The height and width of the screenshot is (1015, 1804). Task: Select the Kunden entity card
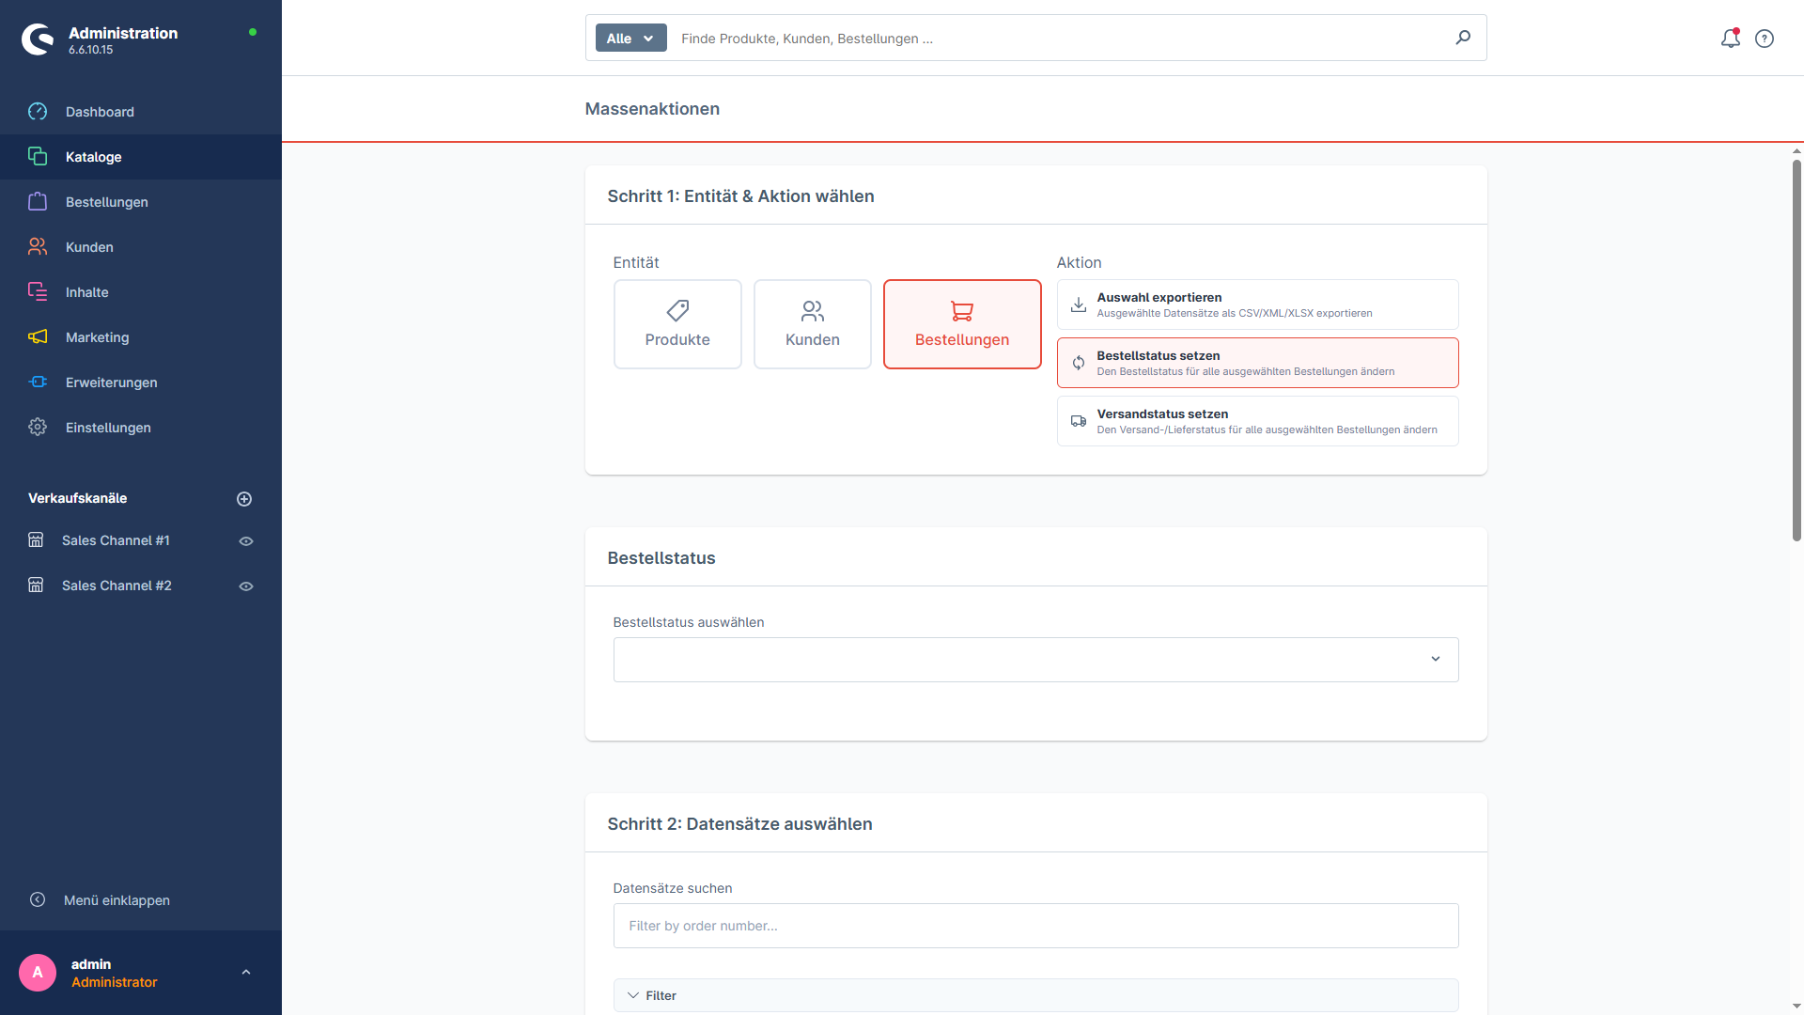pos(813,324)
